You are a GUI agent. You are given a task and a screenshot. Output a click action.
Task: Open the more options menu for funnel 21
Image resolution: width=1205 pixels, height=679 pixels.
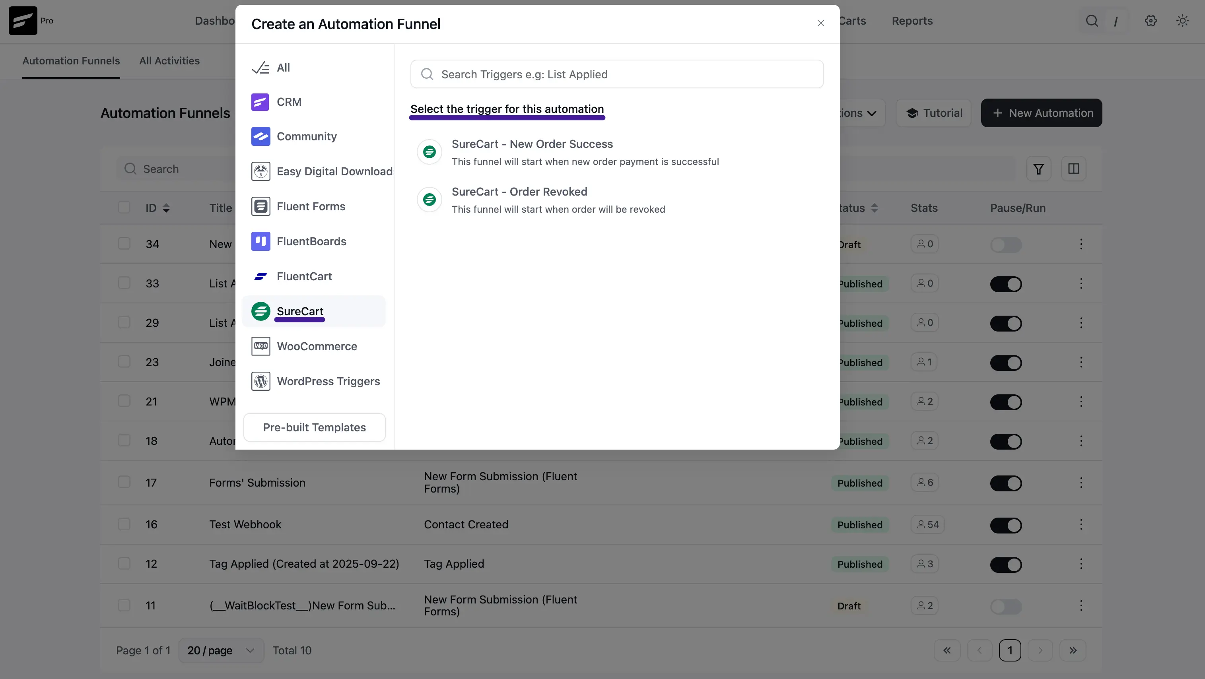pos(1081,402)
